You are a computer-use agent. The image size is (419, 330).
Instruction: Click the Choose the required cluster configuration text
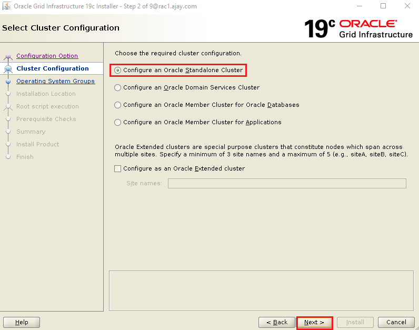coord(178,53)
